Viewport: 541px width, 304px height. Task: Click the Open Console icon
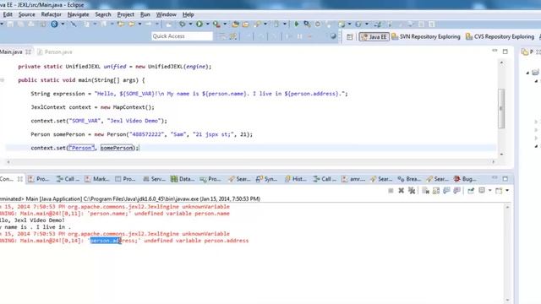pos(499,190)
